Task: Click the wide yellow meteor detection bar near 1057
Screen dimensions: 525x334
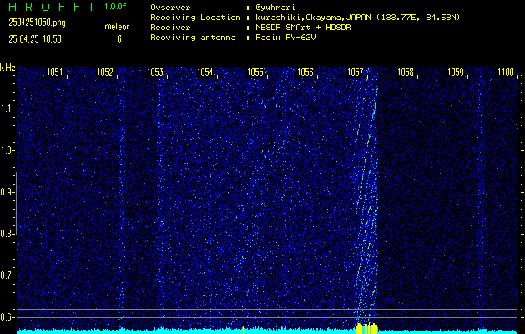Action: point(366,329)
